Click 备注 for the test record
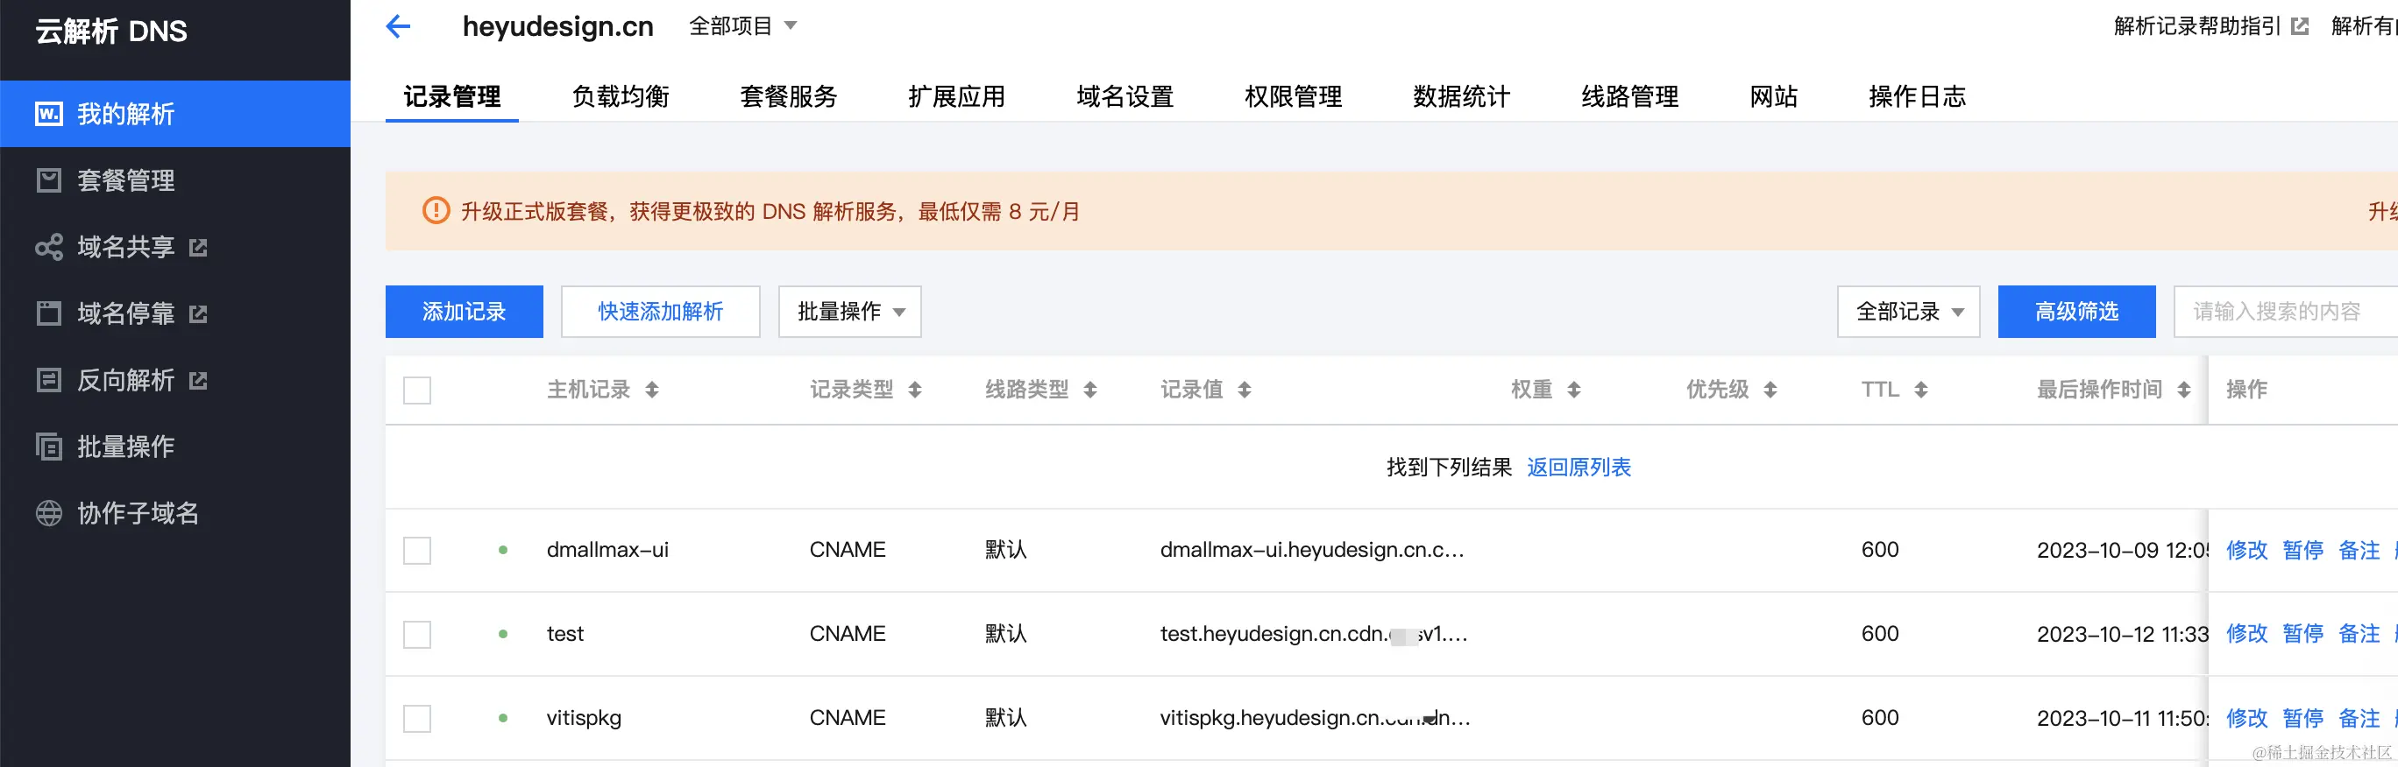 pyautogui.click(x=2359, y=634)
